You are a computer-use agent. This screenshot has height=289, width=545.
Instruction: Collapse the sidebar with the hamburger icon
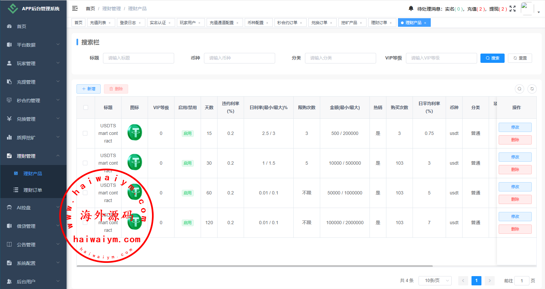click(x=75, y=8)
